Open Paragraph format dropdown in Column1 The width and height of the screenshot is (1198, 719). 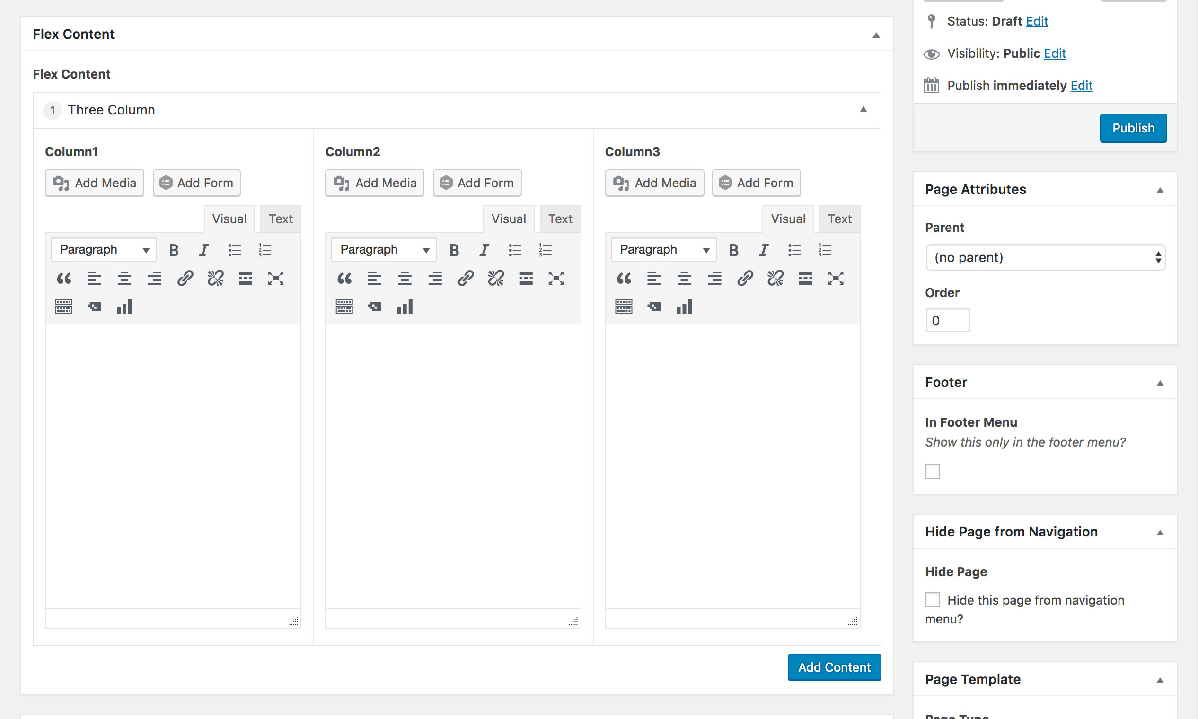click(x=103, y=250)
